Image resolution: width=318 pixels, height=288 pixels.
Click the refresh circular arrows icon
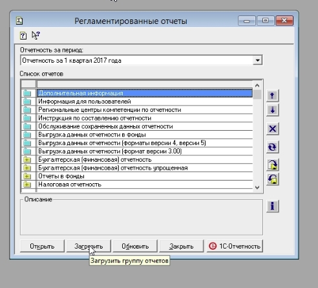coord(273,147)
